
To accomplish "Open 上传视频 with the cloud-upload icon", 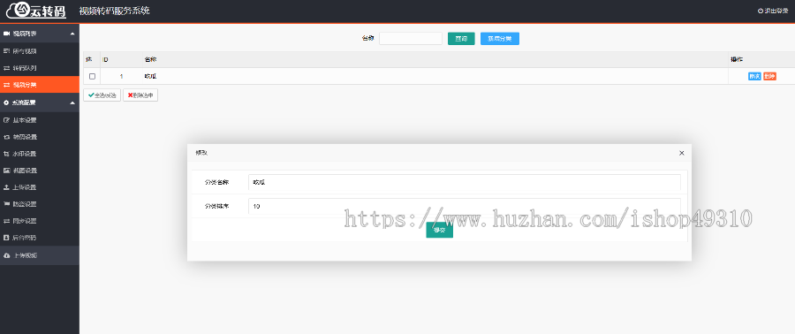I will [x=40, y=255].
